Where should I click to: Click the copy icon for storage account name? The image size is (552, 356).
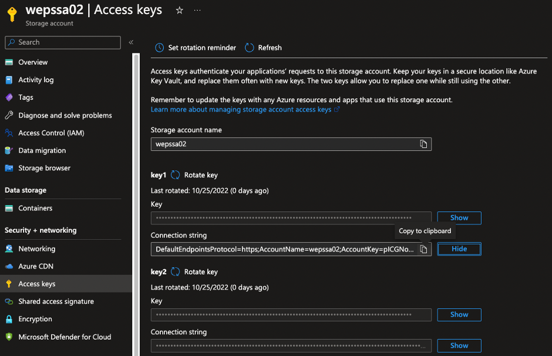[x=423, y=144]
